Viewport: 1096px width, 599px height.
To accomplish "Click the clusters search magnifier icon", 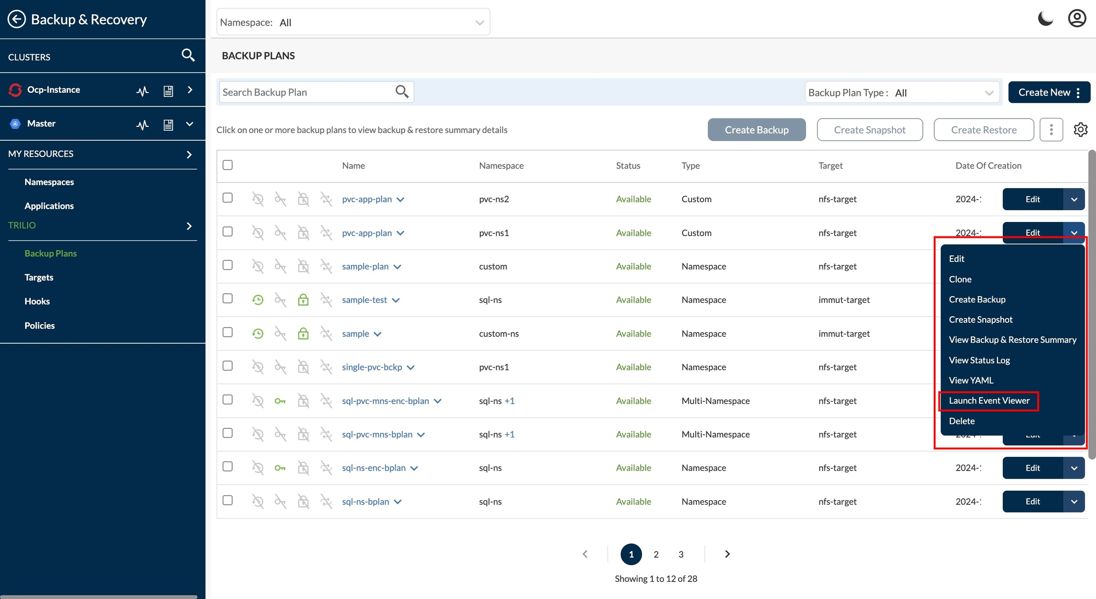I will (x=188, y=56).
